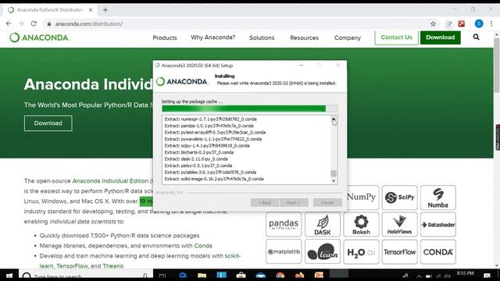Click the Cancel button in the installer
The width and height of the screenshot is (500, 281).
coord(327,203)
